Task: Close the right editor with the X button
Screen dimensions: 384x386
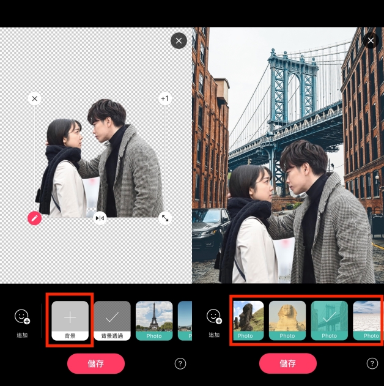Action: [371, 41]
